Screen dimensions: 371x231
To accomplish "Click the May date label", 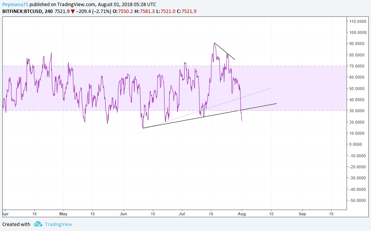I will 63,214.
